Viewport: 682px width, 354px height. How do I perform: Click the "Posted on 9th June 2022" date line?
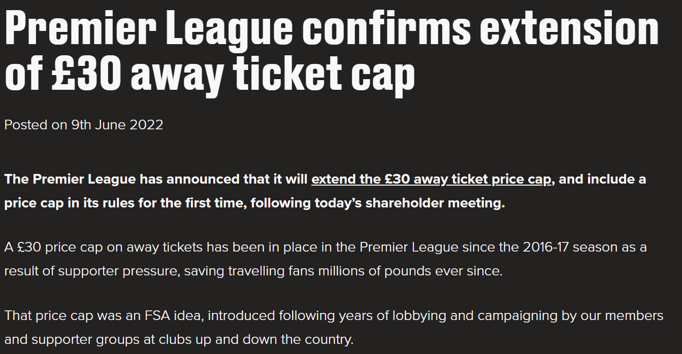pyautogui.click(x=84, y=125)
